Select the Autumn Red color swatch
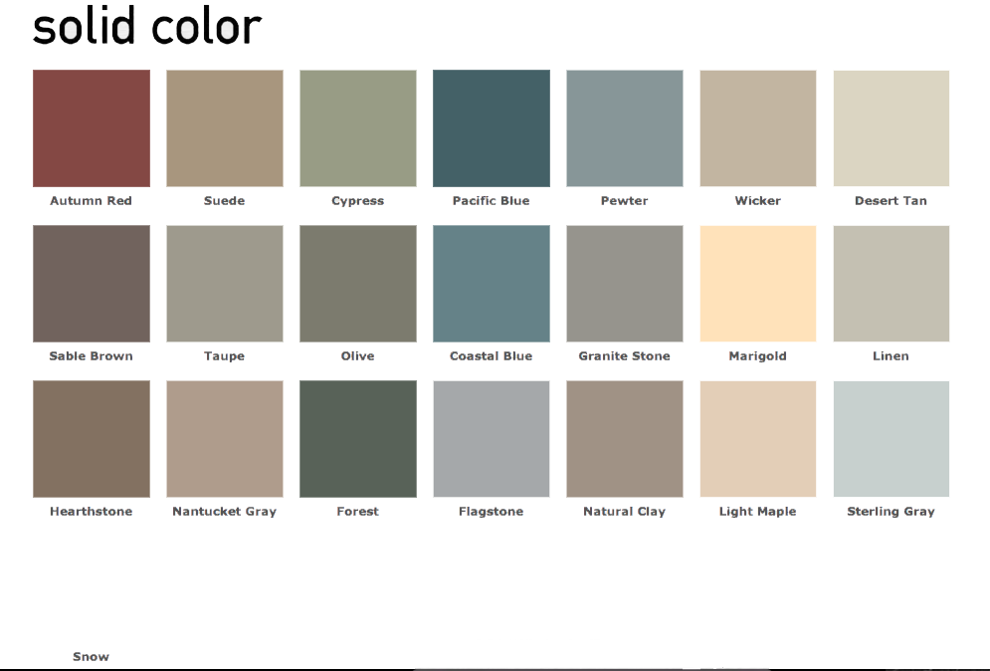Image resolution: width=990 pixels, height=671 pixels. [x=92, y=127]
